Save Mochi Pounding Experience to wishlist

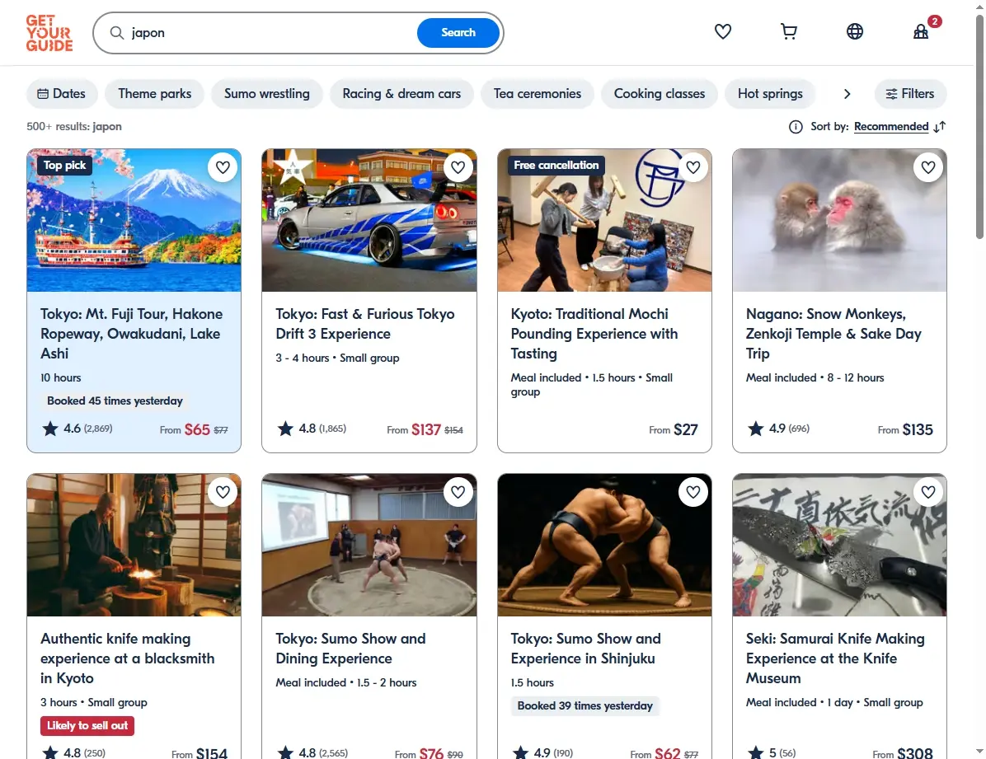coord(693,167)
